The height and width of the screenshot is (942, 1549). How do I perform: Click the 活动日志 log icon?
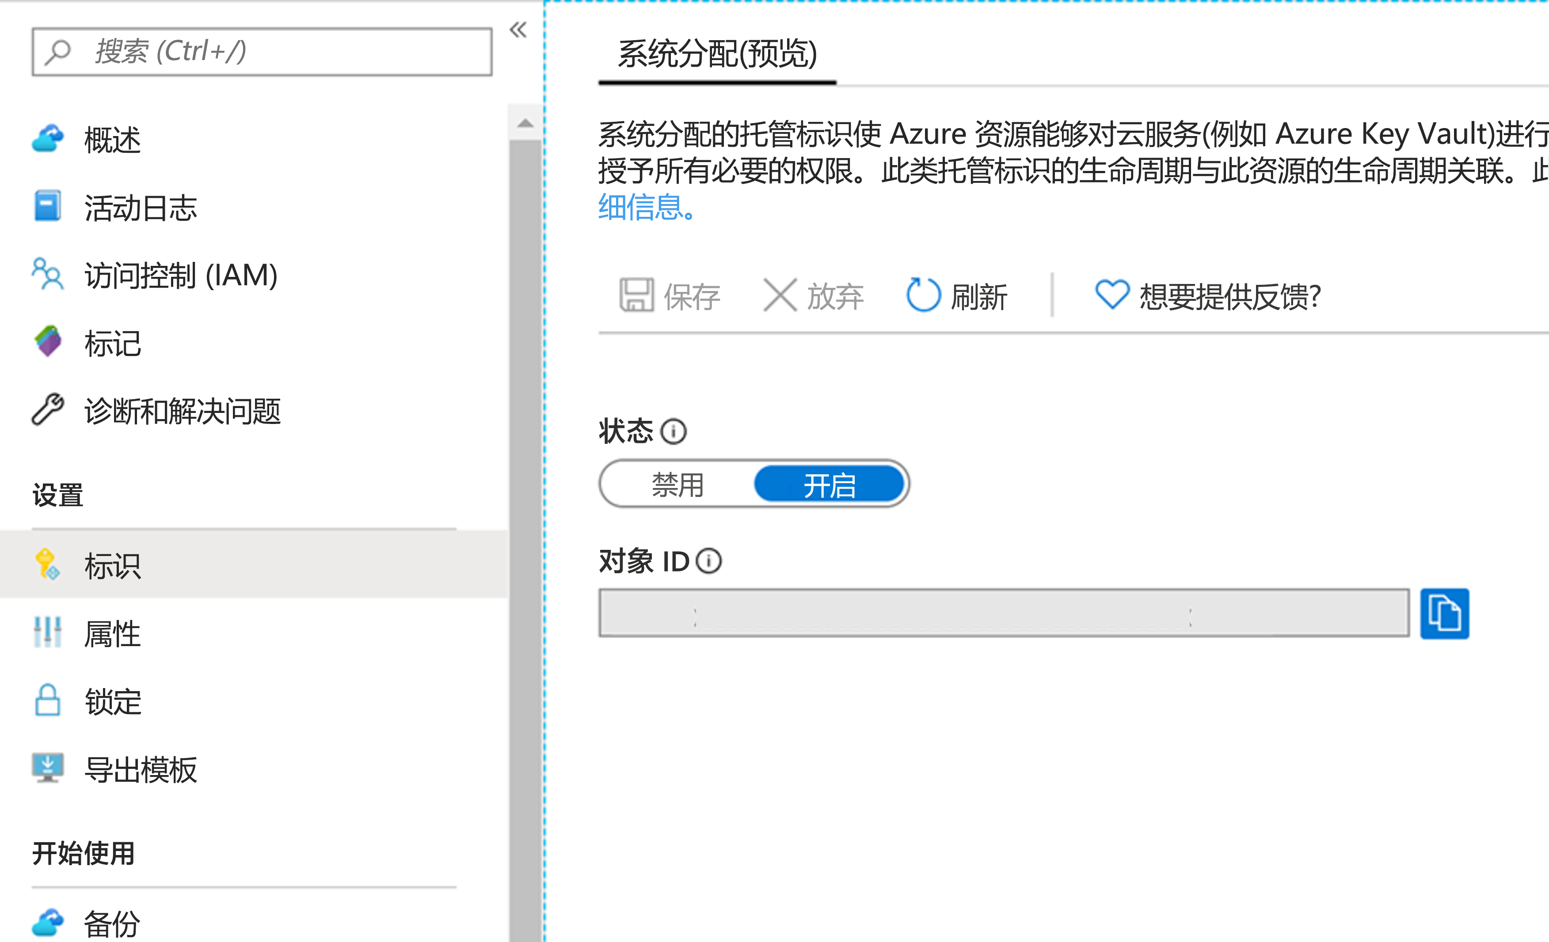point(48,206)
